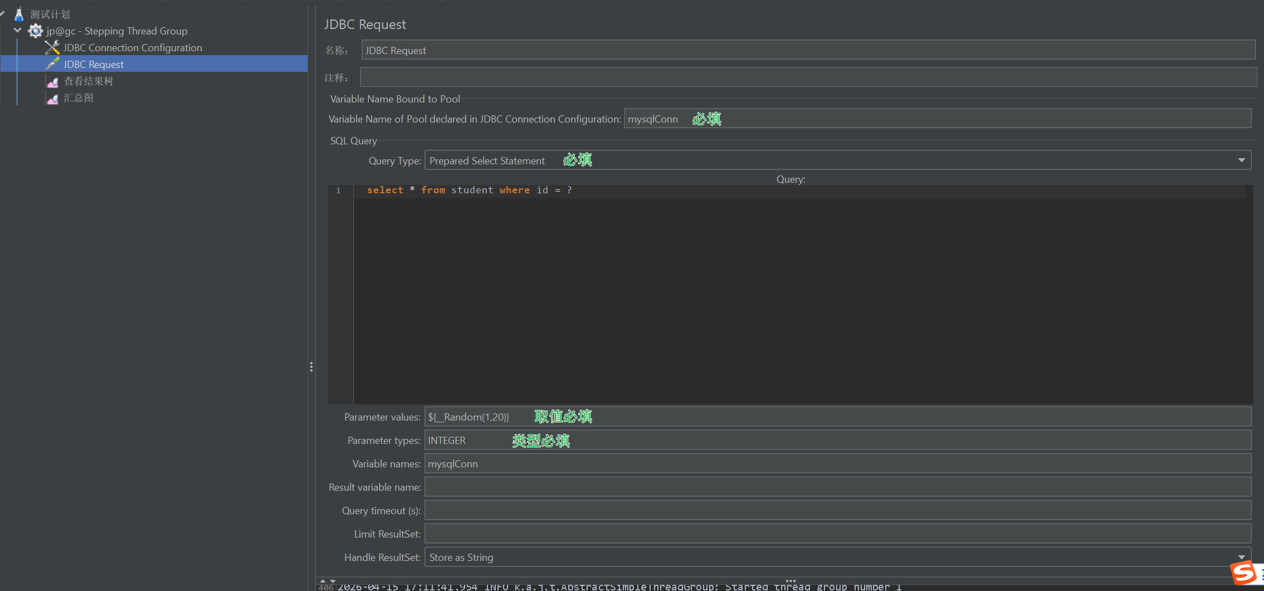Select 查看结果树 in the tree
Viewport: 1264px width, 591px height.
pyautogui.click(x=89, y=81)
